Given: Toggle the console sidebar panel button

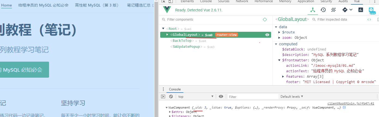Looking at the screenshot, I should pyautogui.click(x=163, y=97).
